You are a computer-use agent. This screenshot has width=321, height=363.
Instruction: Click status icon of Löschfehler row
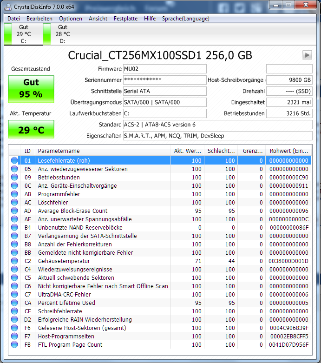coord(14,202)
